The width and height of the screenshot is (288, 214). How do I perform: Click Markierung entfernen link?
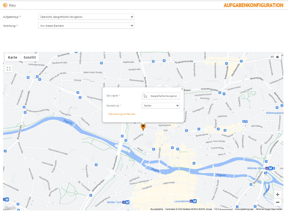click(x=122, y=114)
